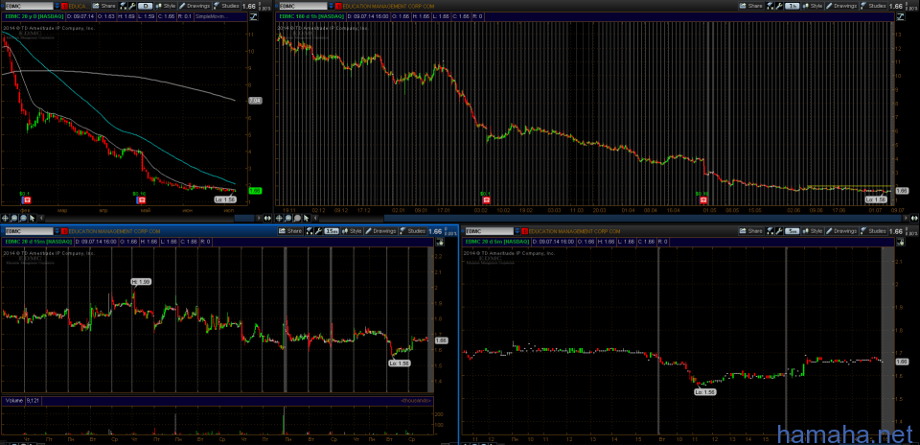Open Drawings menu in top-left daily chart
The width and height of the screenshot is (920, 445).
[x=195, y=6]
